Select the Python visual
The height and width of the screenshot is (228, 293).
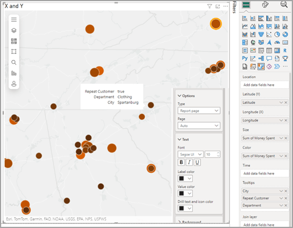click(x=245, y=58)
